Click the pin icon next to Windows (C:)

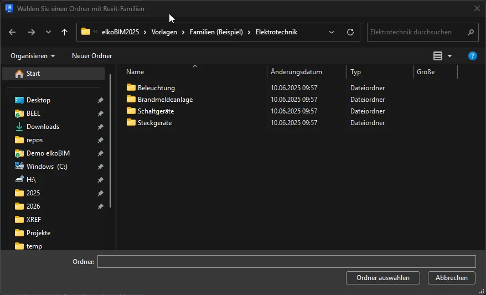point(100,167)
